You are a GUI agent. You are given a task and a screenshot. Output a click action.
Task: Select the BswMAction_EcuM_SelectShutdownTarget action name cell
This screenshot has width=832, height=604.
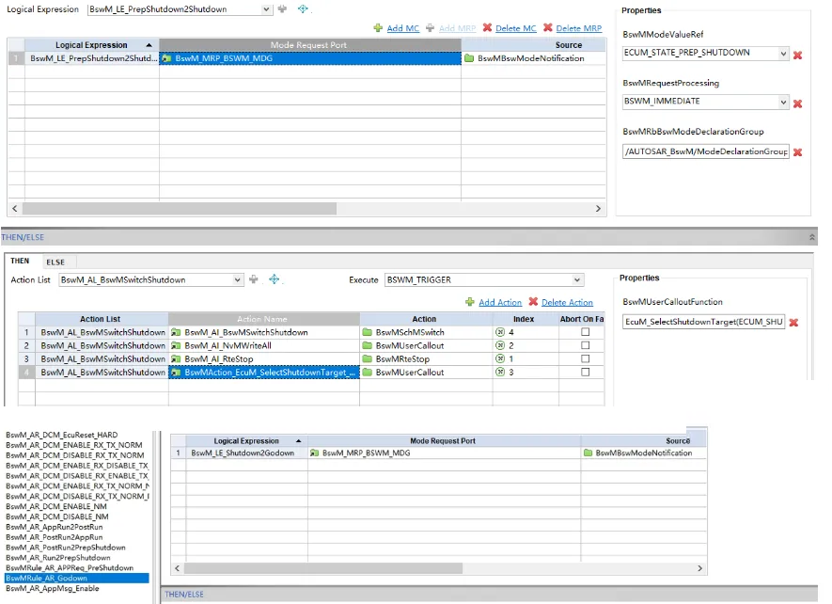point(264,373)
